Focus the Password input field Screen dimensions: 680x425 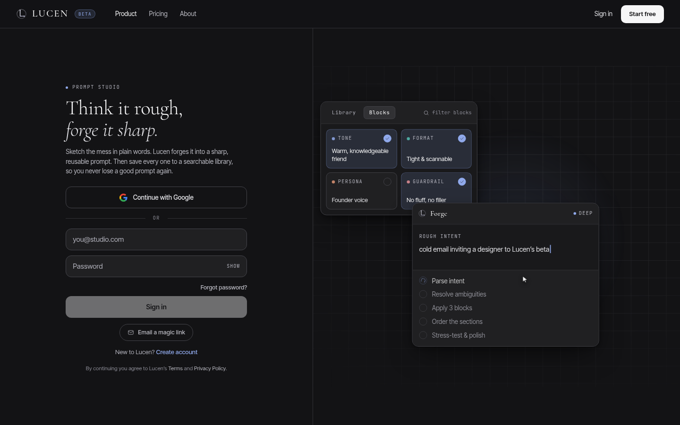(156, 266)
